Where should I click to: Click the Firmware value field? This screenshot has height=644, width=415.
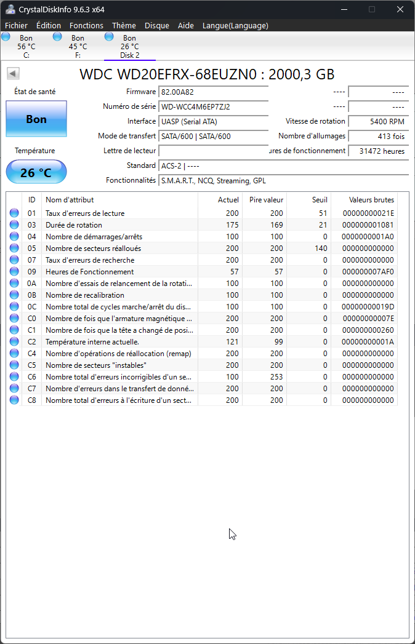click(x=213, y=92)
